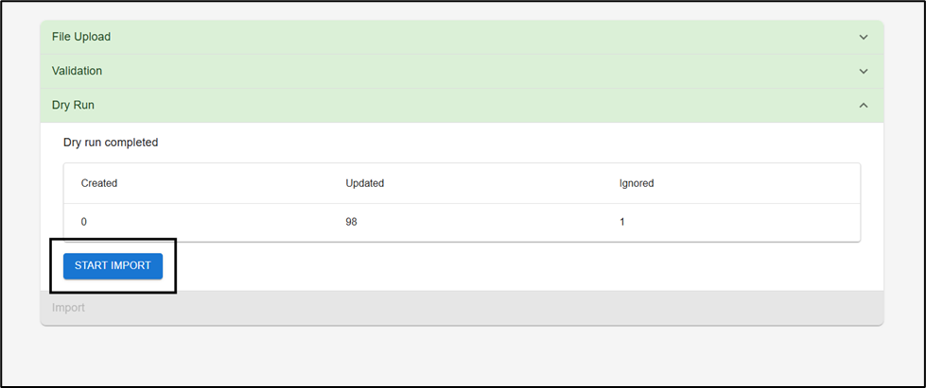Screen dimensions: 926x388
Task: Click the Created column header
Action: [x=99, y=183]
